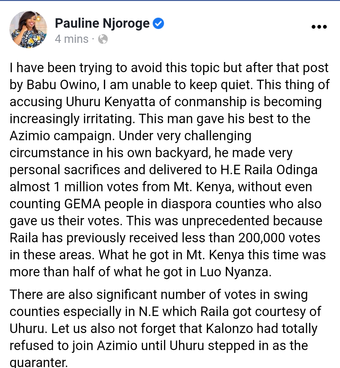Open the Pauline Njoroge profile name link
The height and width of the screenshot is (368, 340).
pyautogui.click(x=102, y=24)
